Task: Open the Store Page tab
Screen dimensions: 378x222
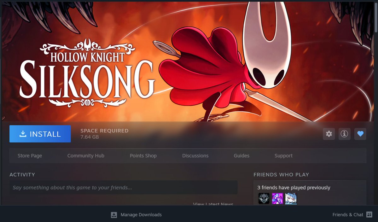Action: (x=30, y=156)
